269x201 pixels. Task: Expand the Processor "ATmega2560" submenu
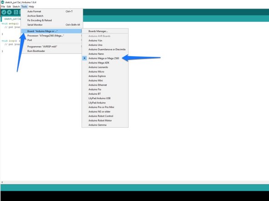tap(52, 36)
